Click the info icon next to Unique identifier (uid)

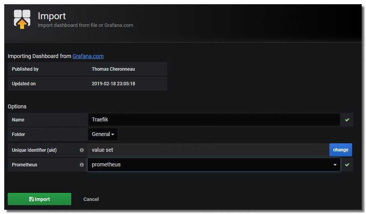point(81,150)
